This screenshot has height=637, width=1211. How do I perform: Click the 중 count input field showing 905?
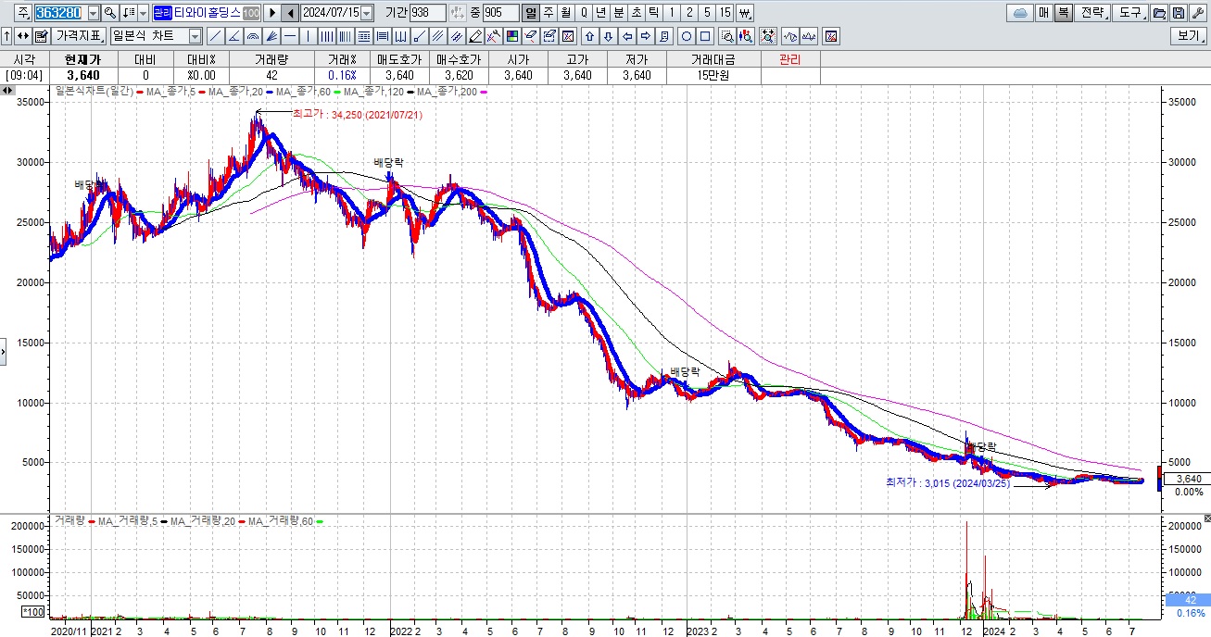point(501,13)
